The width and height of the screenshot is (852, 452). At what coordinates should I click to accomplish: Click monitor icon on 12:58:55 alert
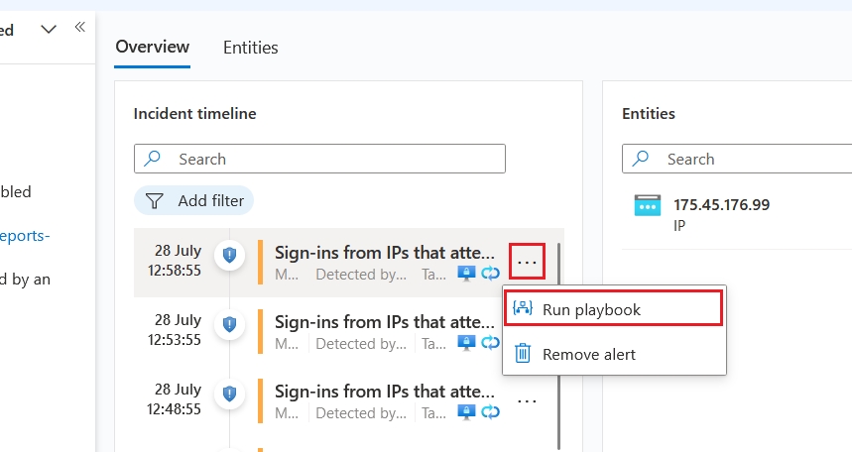(x=466, y=274)
